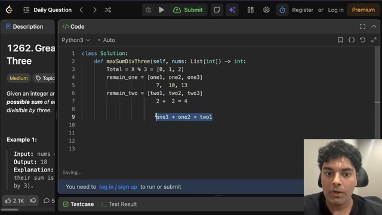Viewport: 382px width, 215px height.
Task: Go to the previous question arrow
Action: tap(81, 10)
